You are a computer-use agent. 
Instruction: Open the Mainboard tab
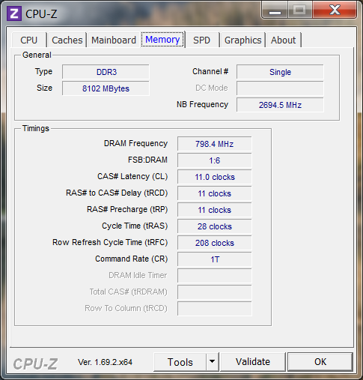tap(114, 40)
